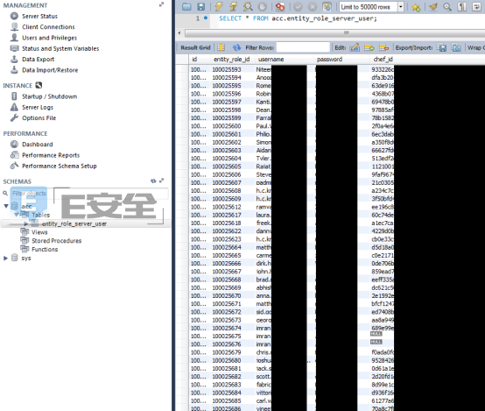Toggle invisible characters display pilcrow icon

(x=462, y=6)
